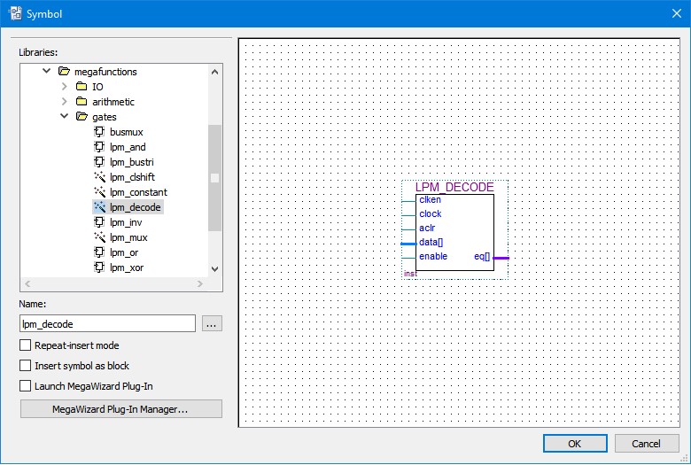Choose the lpm_clshift megafunction icon

[x=99, y=177]
